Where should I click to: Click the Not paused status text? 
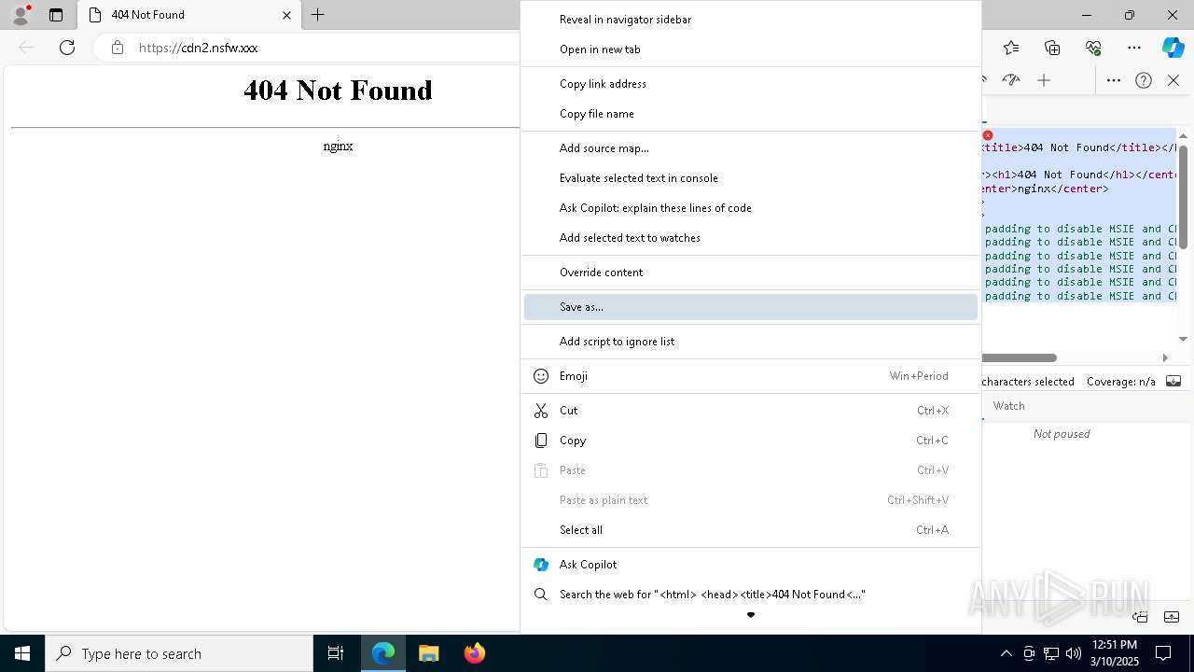[1062, 434]
